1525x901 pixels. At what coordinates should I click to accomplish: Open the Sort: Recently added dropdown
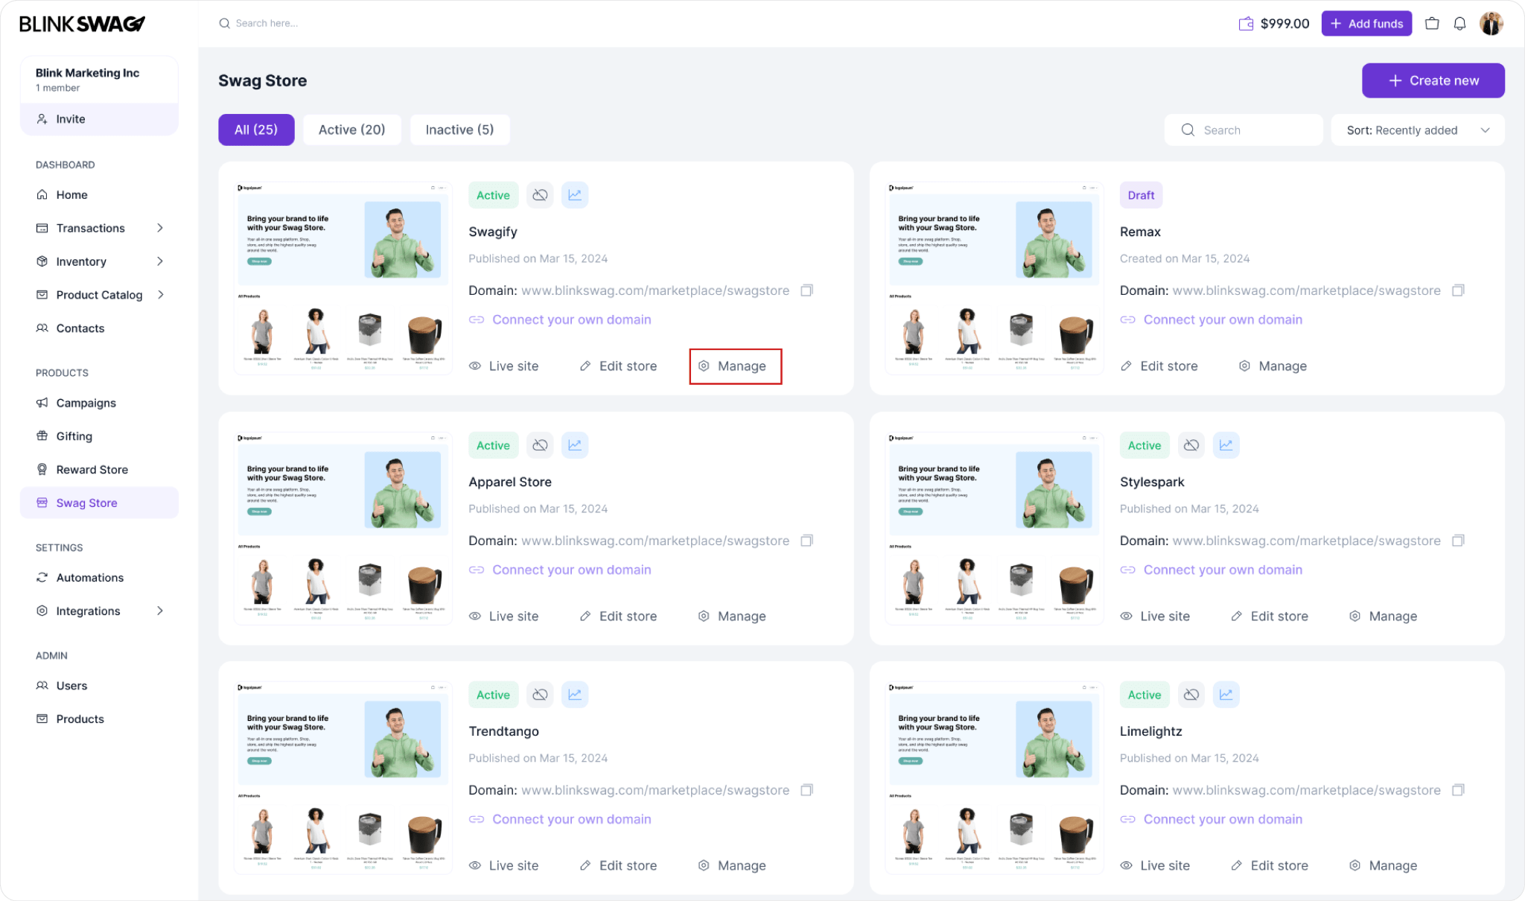(x=1418, y=129)
